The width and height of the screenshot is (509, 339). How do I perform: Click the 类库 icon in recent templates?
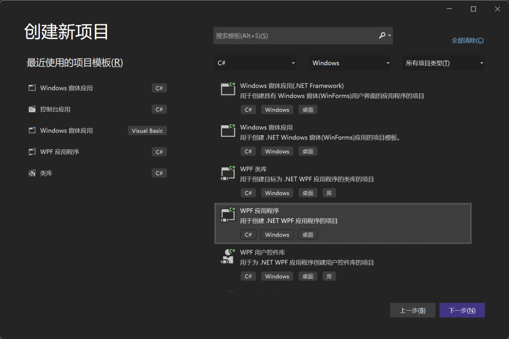click(x=32, y=173)
